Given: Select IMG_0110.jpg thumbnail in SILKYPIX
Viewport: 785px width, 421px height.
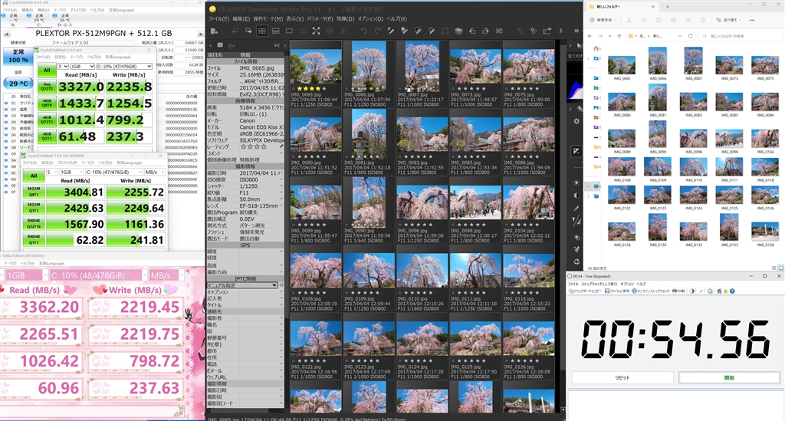Looking at the screenshot, I should click(x=422, y=271).
